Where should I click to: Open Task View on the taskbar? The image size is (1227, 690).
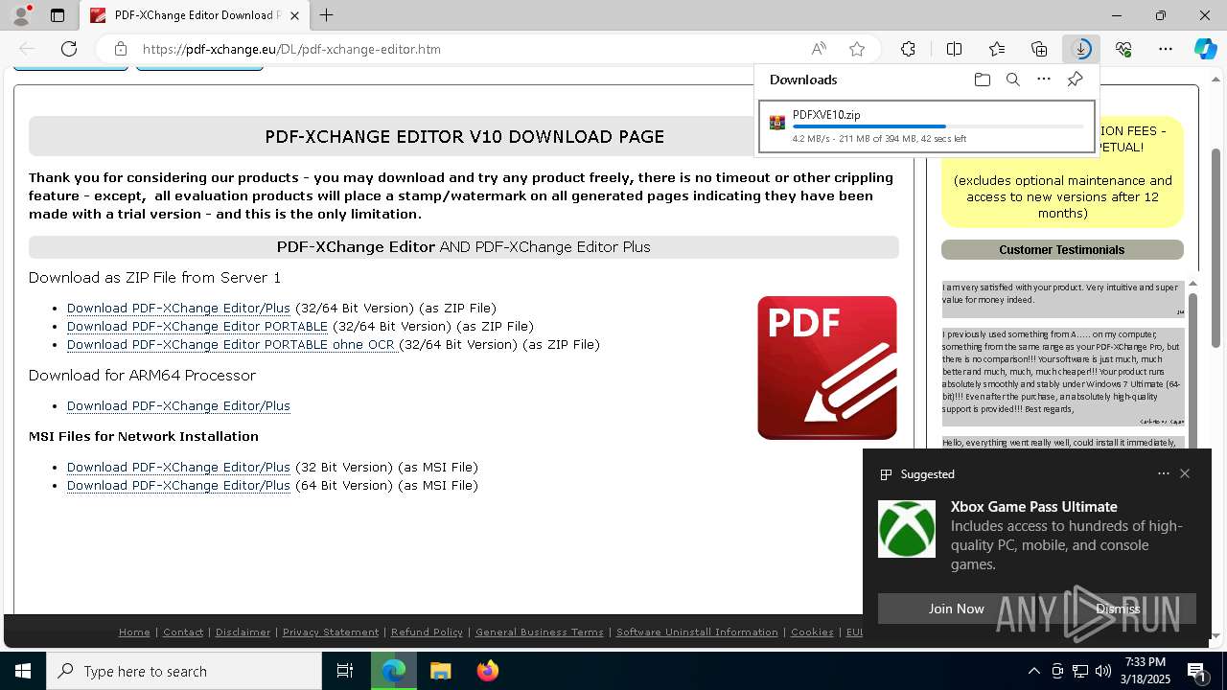pyautogui.click(x=345, y=671)
